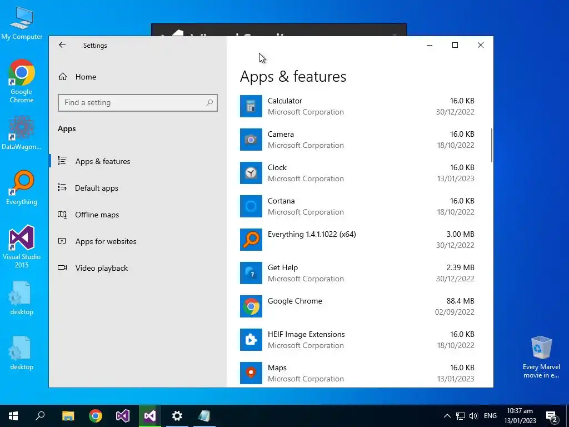The image size is (569, 427).
Task: Click the Everything 1.4.1.1022 app icon
Action: click(x=251, y=240)
